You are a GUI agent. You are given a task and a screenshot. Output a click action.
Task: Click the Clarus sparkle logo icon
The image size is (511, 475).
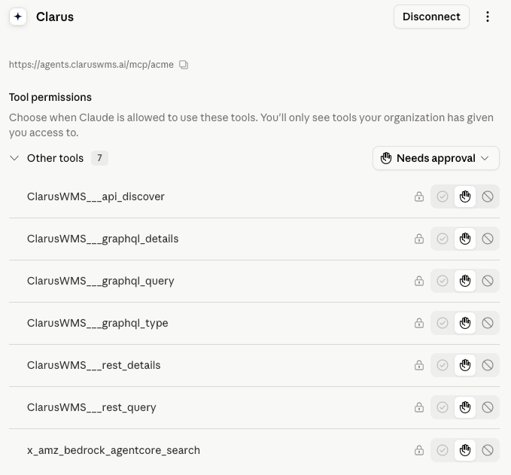tap(18, 17)
